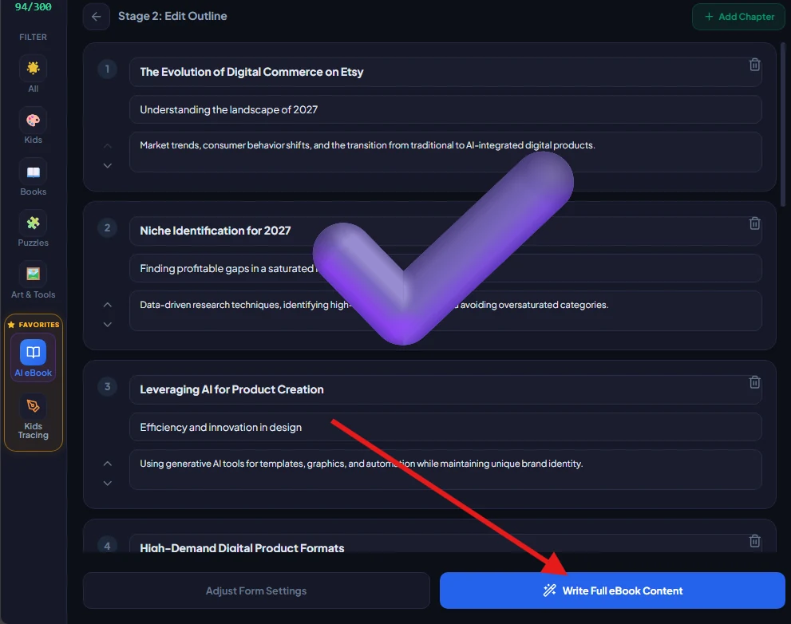Edit subtitle Efficiency and innovation in design
Screen dimensions: 791x624
pyautogui.click(x=445, y=427)
